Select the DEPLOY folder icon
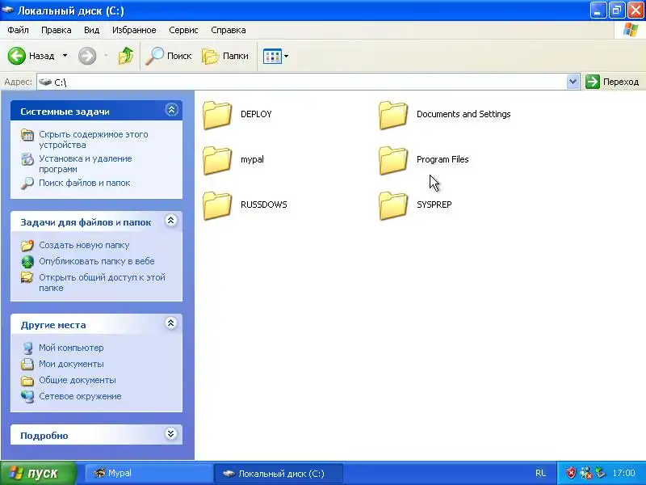The width and height of the screenshot is (646, 485). pos(217,115)
